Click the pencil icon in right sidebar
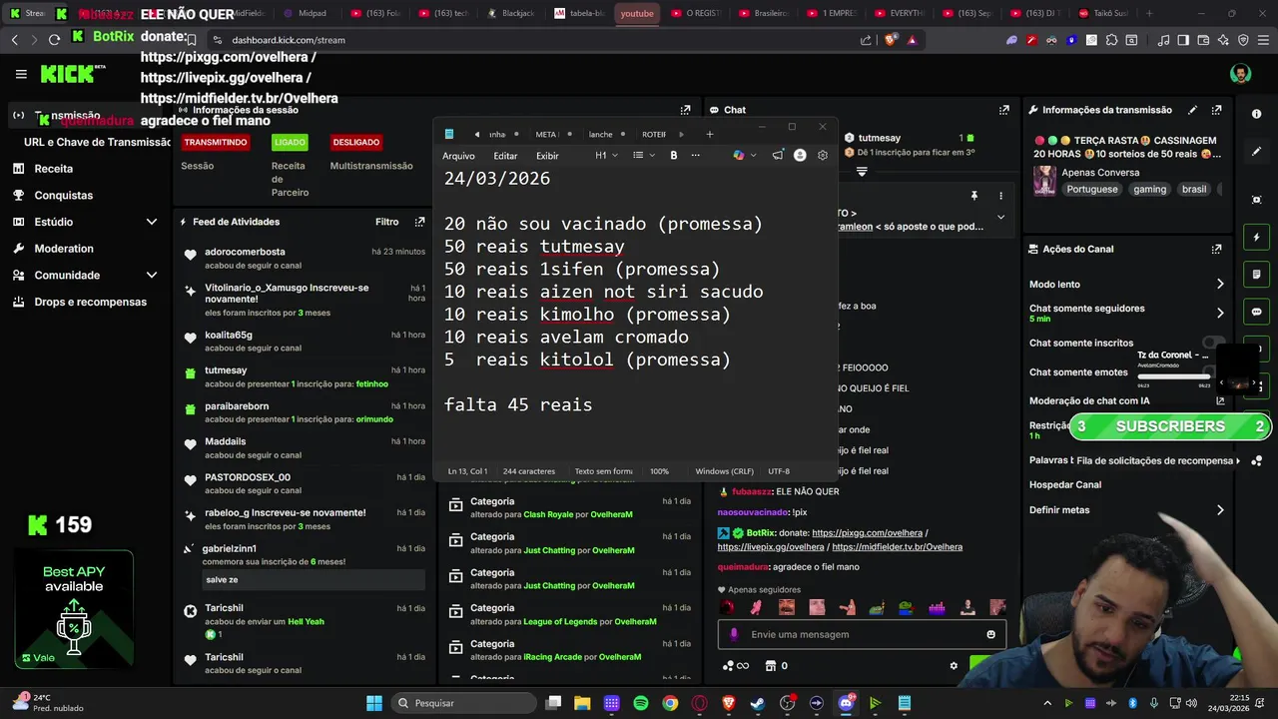1278x719 pixels. click(x=1256, y=152)
